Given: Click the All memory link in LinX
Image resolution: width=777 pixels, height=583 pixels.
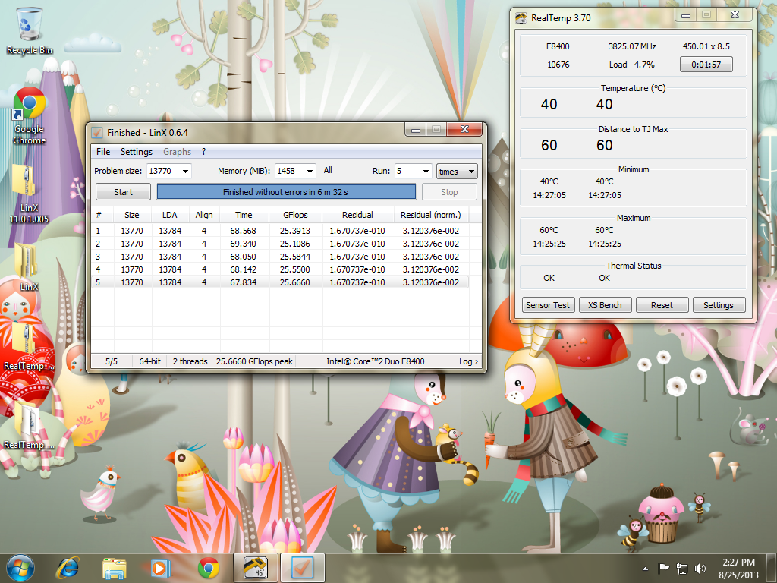Looking at the screenshot, I should (328, 171).
